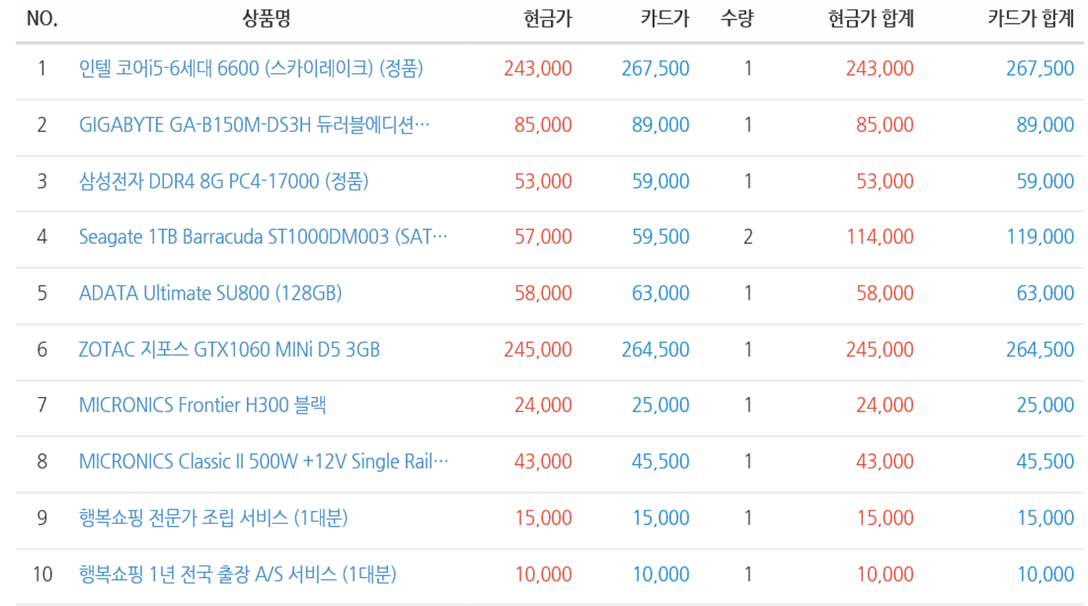Select 카드가 합계 119,000 in Seagate row

[1040, 237]
